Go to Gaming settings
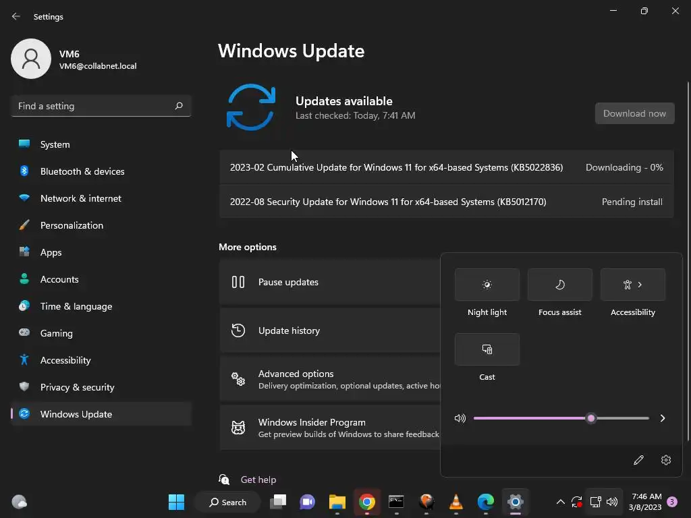This screenshot has width=691, height=518. click(101, 333)
